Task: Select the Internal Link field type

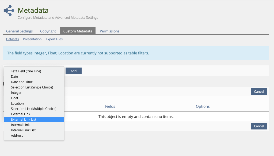Action: click(x=20, y=125)
